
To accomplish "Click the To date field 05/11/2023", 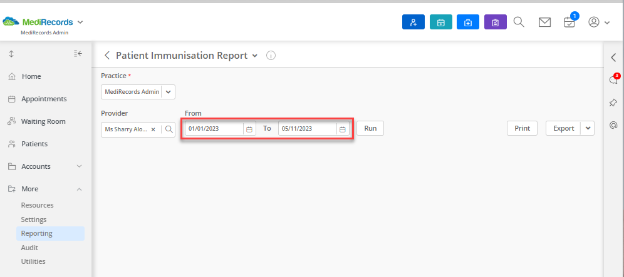I will point(307,129).
